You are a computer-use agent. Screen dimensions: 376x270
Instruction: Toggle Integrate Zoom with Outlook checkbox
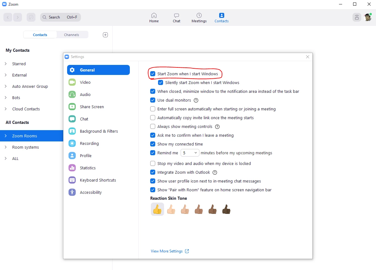click(153, 172)
